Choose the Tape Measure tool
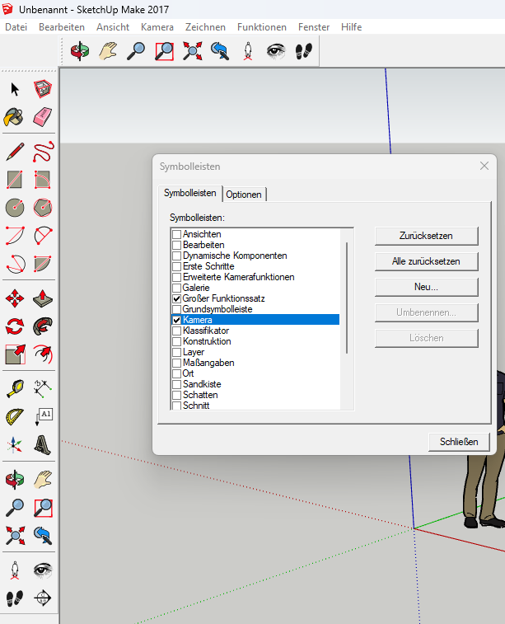Viewport: 505px width, 624px height. click(x=15, y=387)
